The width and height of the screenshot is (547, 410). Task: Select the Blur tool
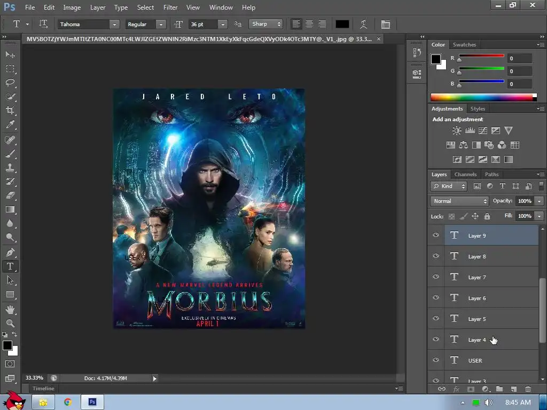pyautogui.click(x=10, y=224)
